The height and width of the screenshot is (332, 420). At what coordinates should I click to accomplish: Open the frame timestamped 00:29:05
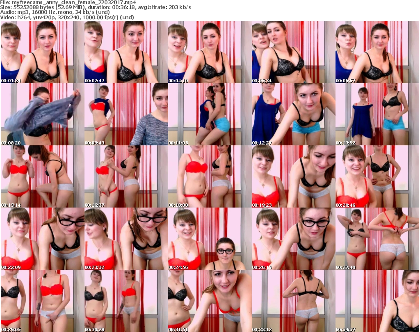click(43, 301)
